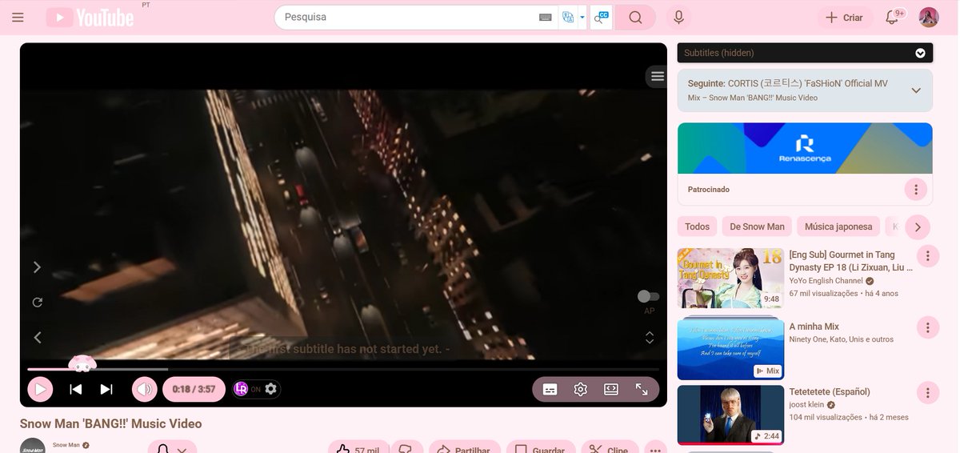Open options for the Renascença sponsored ad
The width and height of the screenshot is (960, 453).
coord(916,190)
